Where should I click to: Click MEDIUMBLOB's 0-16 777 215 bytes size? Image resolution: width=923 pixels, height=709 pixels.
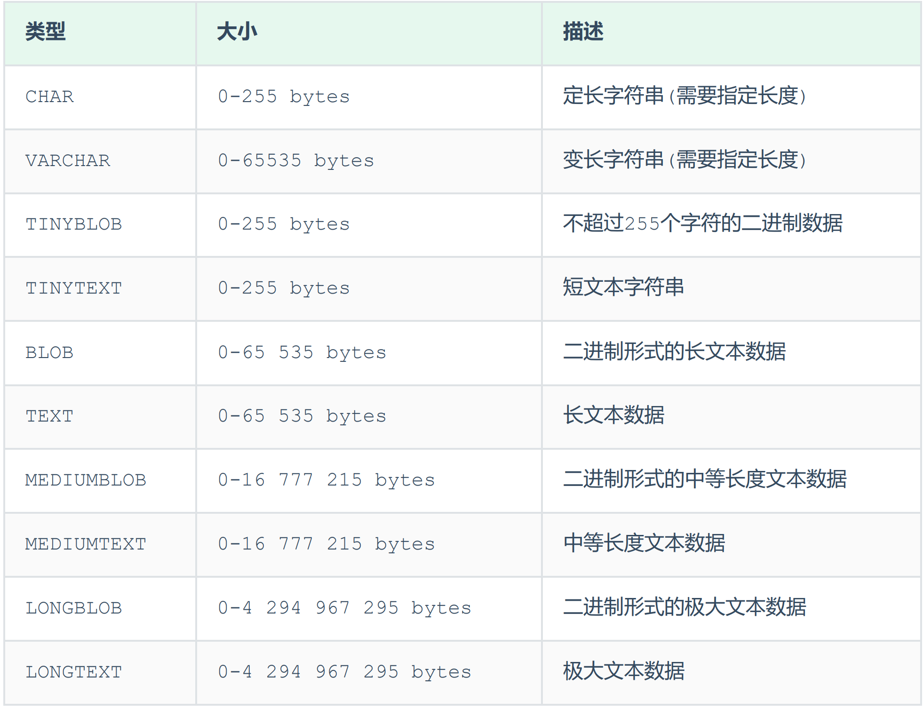326,480
